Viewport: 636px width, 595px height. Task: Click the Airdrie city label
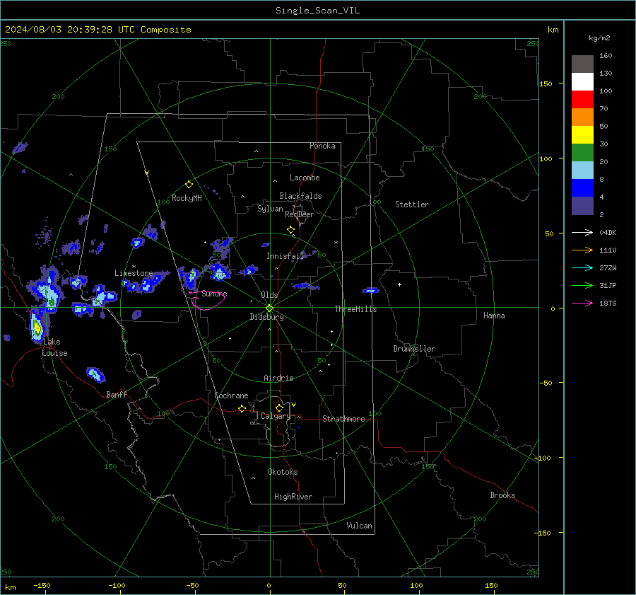(x=278, y=378)
